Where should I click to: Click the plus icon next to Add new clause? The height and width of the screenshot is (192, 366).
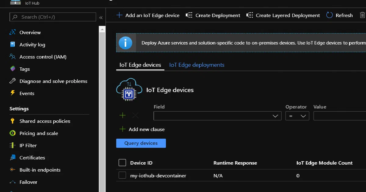coord(122,129)
